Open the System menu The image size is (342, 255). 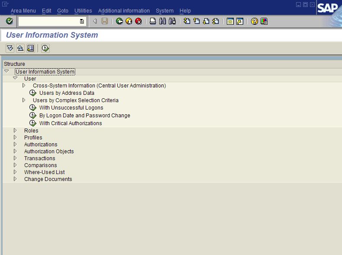pos(165,11)
